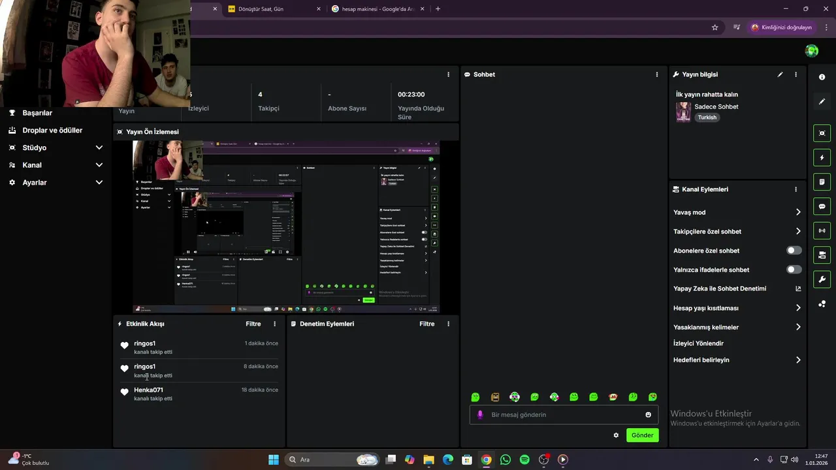Click the stream preview thumbnail
Image resolution: width=836 pixels, height=470 pixels.
(x=286, y=227)
